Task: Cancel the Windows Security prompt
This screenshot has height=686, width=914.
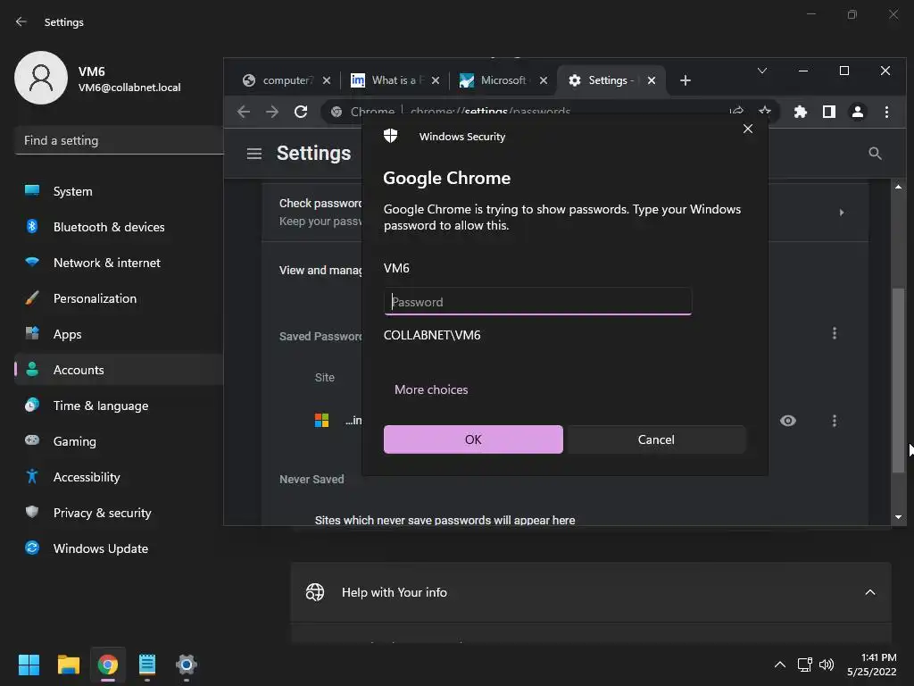Action: pyautogui.click(x=656, y=439)
